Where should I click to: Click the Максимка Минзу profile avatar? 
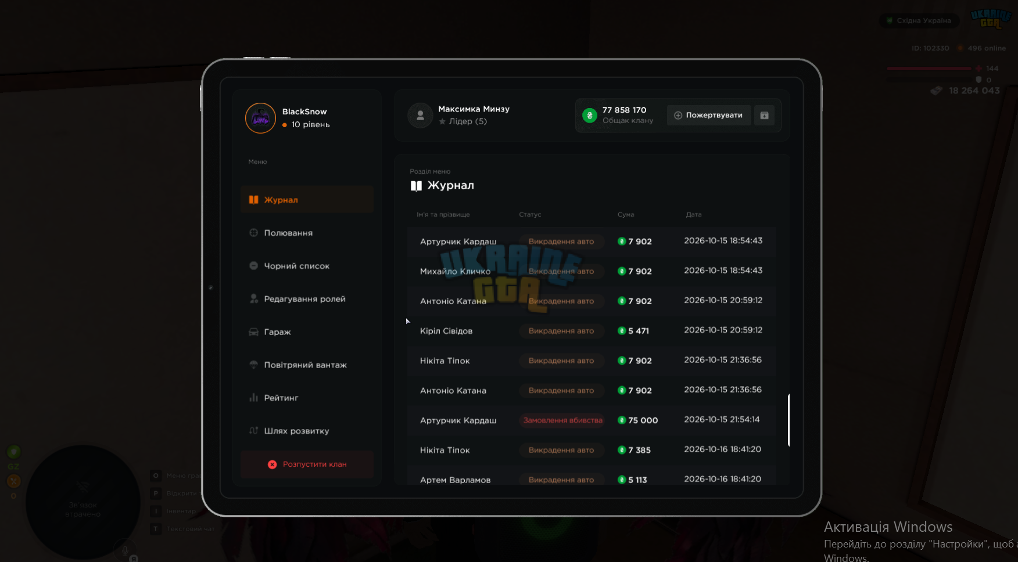(420, 116)
